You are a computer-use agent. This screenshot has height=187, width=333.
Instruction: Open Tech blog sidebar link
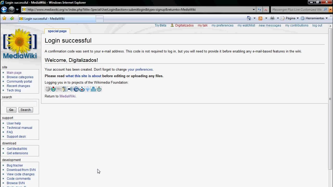tap(14, 90)
